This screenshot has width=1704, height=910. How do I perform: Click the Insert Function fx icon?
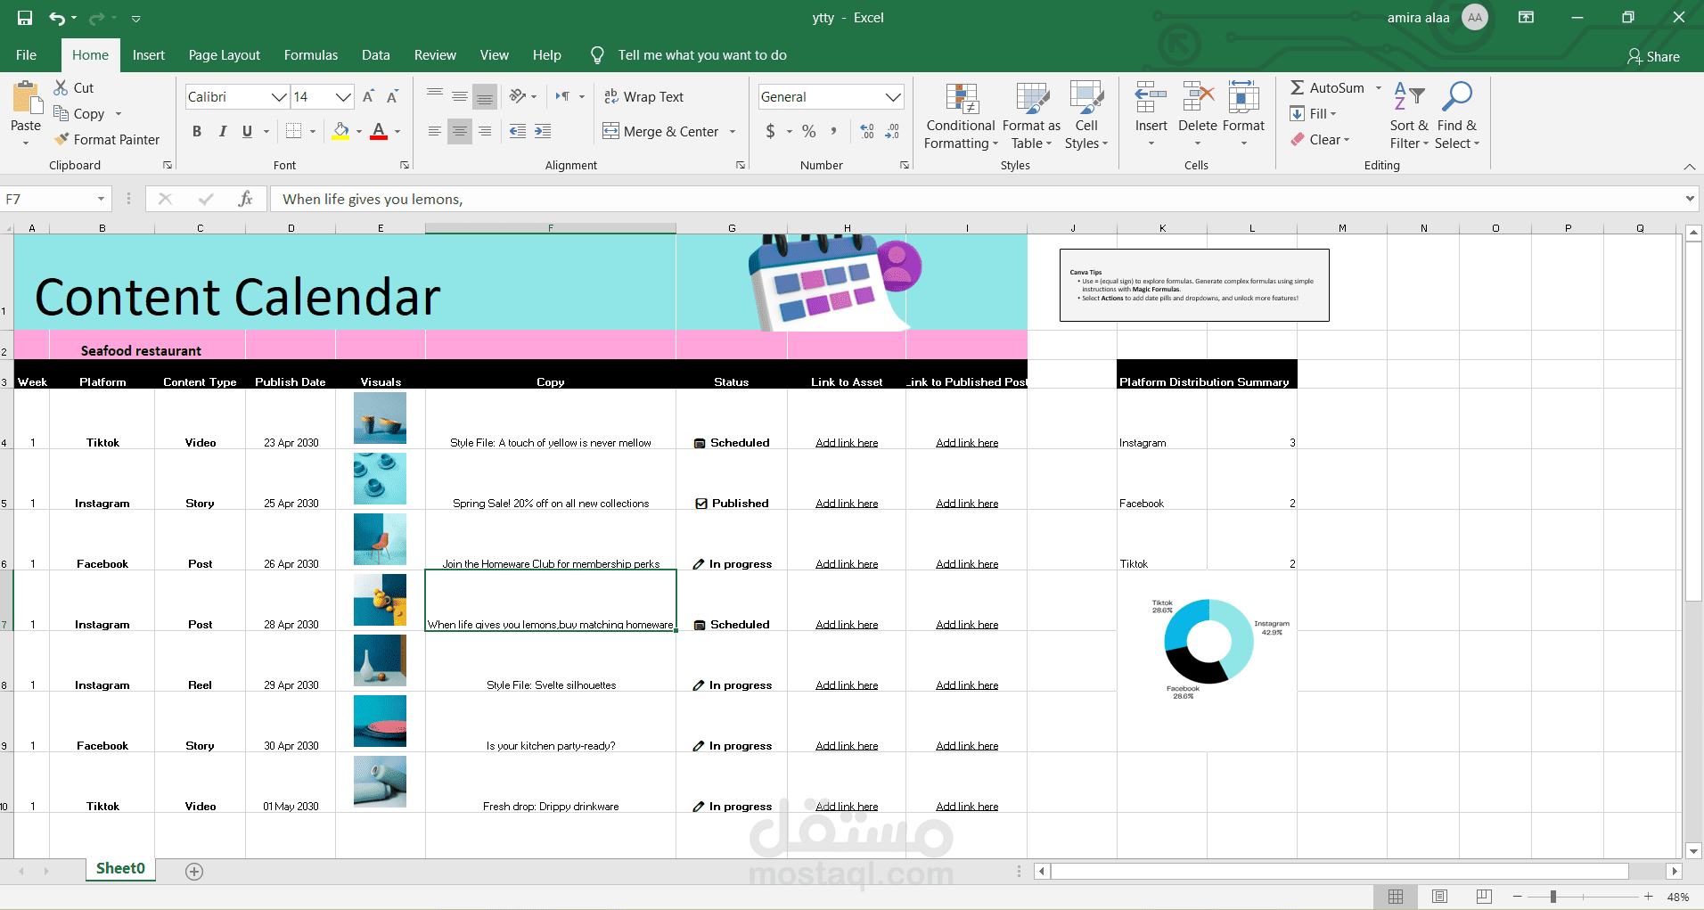point(246,199)
